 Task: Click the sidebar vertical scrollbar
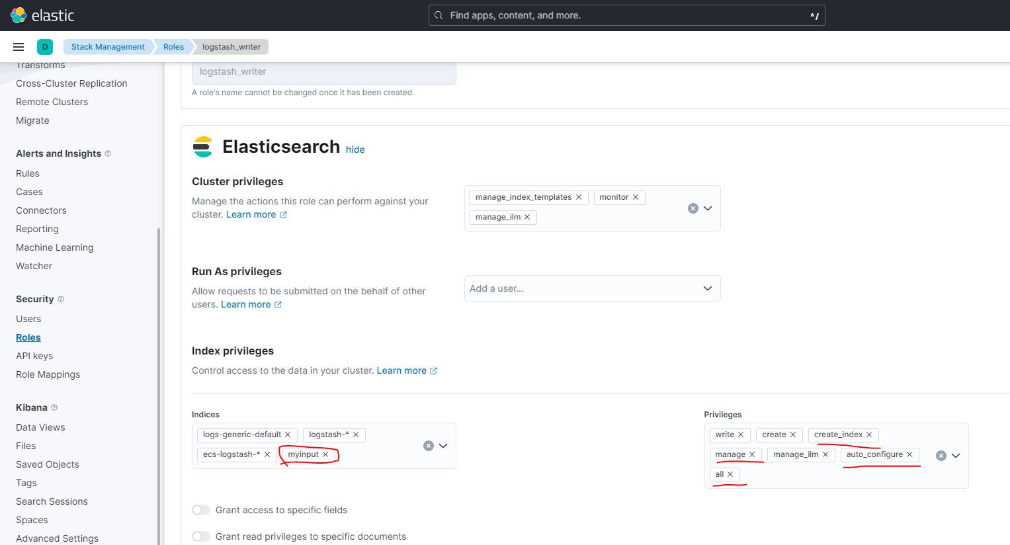coord(159,386)
